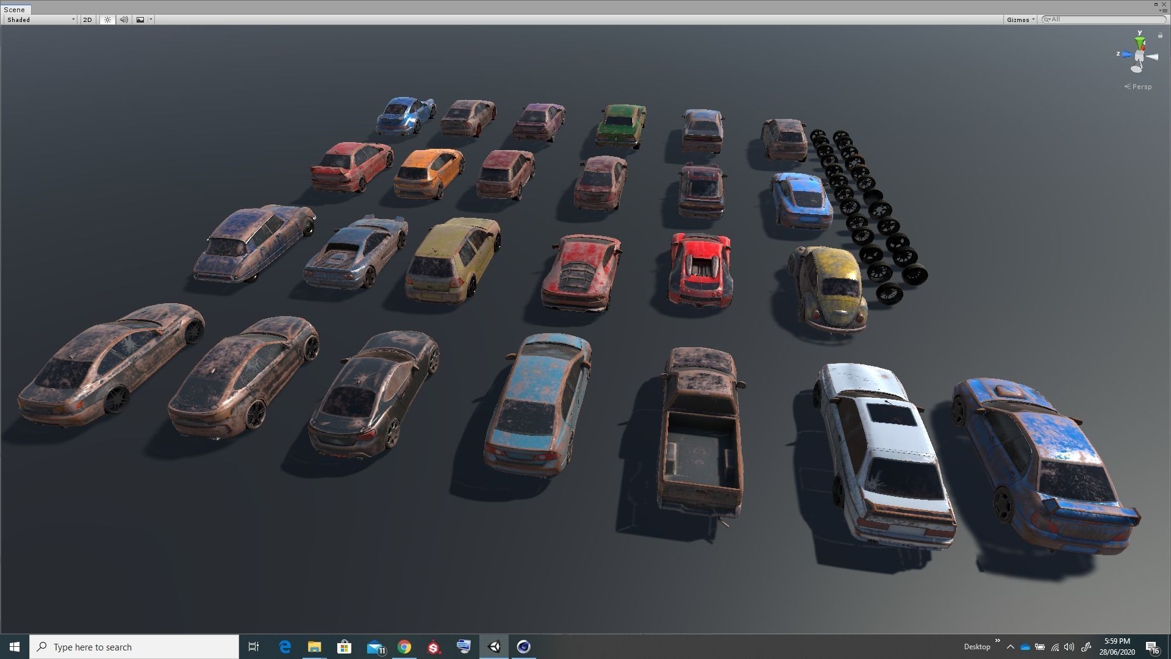
Task: Open Shaded draw mode dropdown
Action: tap(41, 20)
